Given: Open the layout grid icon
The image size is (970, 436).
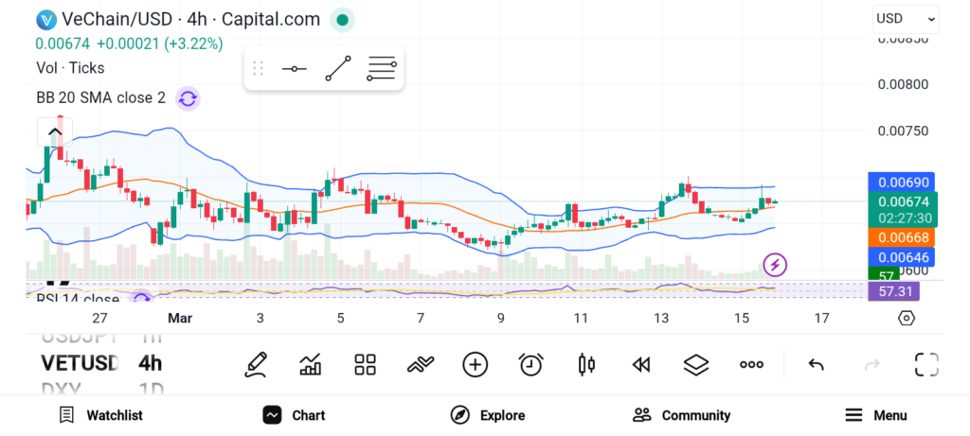Looking at the screenshot, I should (x=365, y=364).
